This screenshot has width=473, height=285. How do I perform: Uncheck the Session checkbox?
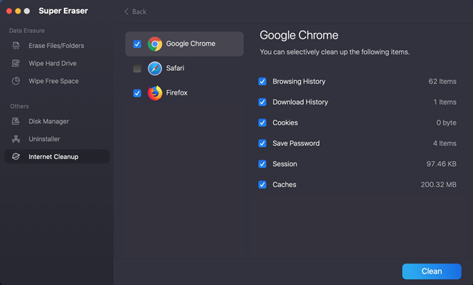click(x=262, y=164)
